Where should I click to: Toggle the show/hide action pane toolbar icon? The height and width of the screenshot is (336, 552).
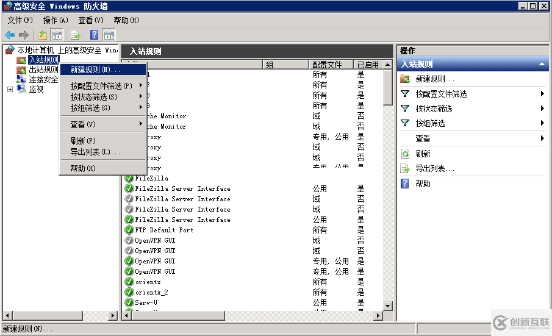click(x=109, y=35)
